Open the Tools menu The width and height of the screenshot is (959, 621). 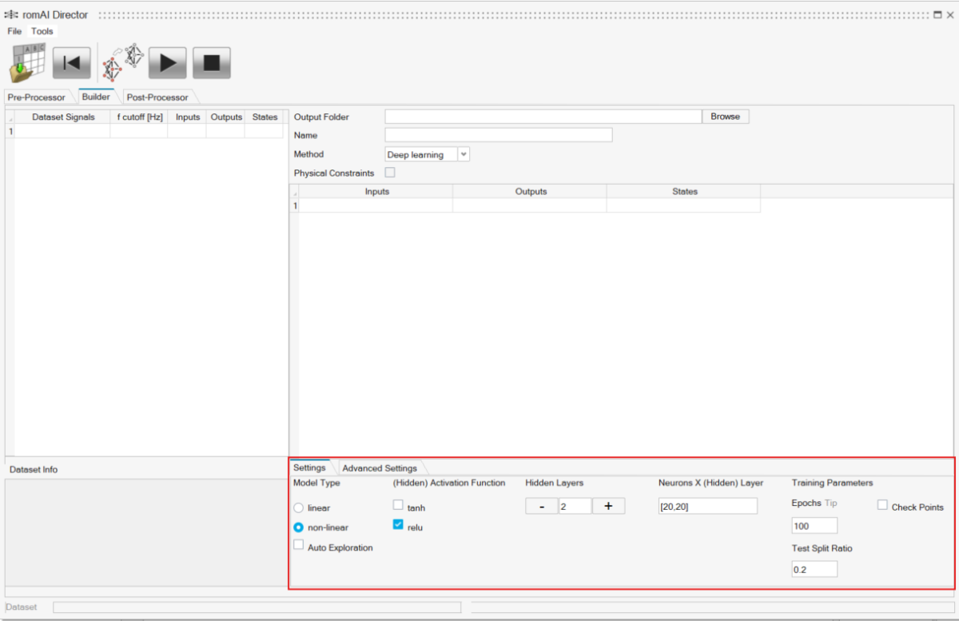point(42,31)
